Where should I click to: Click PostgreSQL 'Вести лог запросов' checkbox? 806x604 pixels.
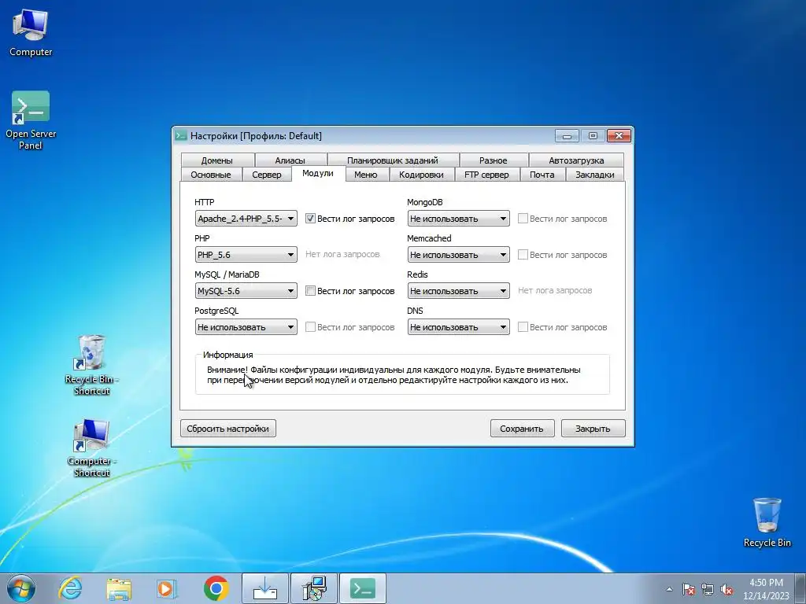(x=310, y=327)
